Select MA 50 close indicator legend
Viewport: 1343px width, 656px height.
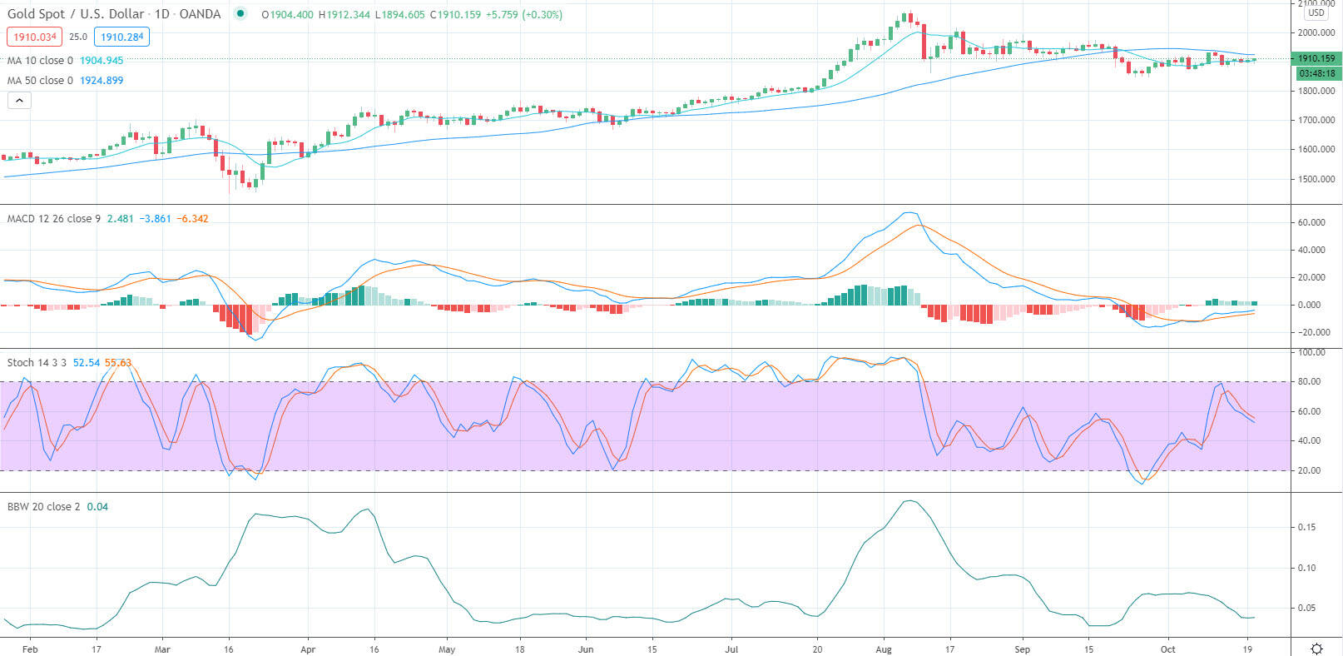pos(40,81)
